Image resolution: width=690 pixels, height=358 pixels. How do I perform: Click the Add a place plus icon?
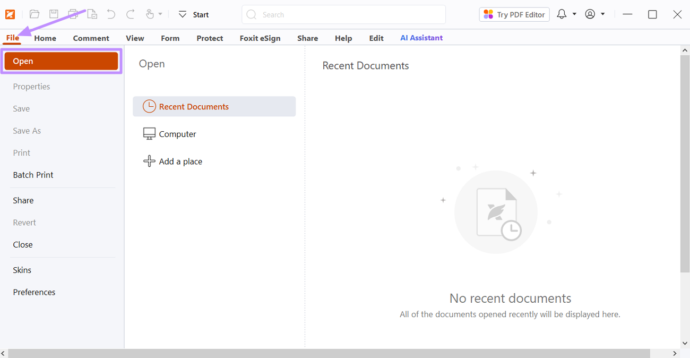tap(149, 161)
